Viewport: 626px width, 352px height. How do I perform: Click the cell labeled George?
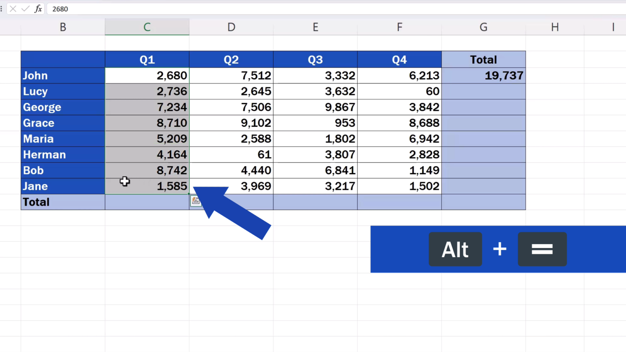[x=63, y=107]
